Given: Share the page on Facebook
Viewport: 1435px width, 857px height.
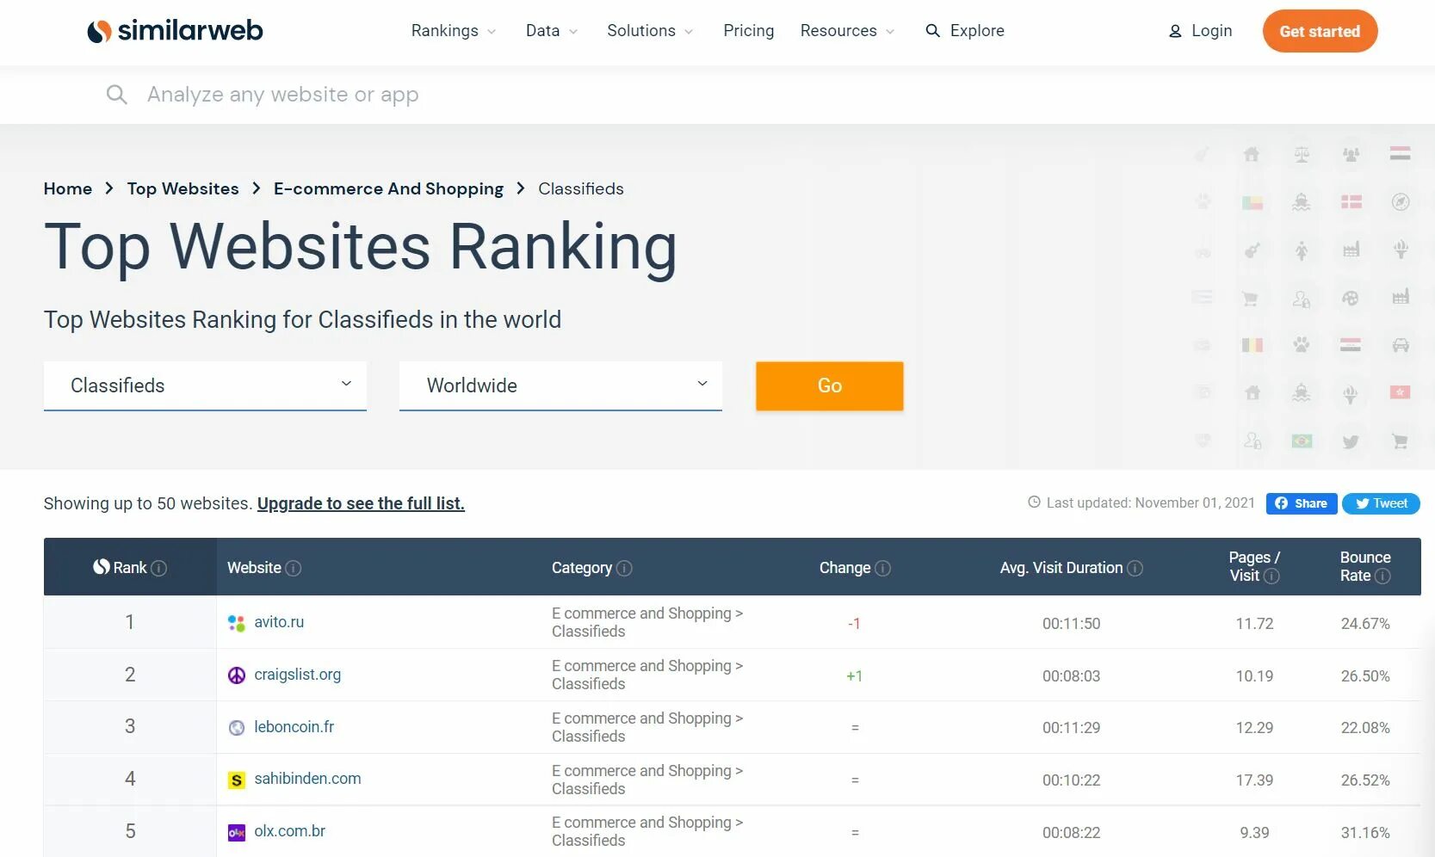Looking at the screenshot, I should click(1301, 503).
